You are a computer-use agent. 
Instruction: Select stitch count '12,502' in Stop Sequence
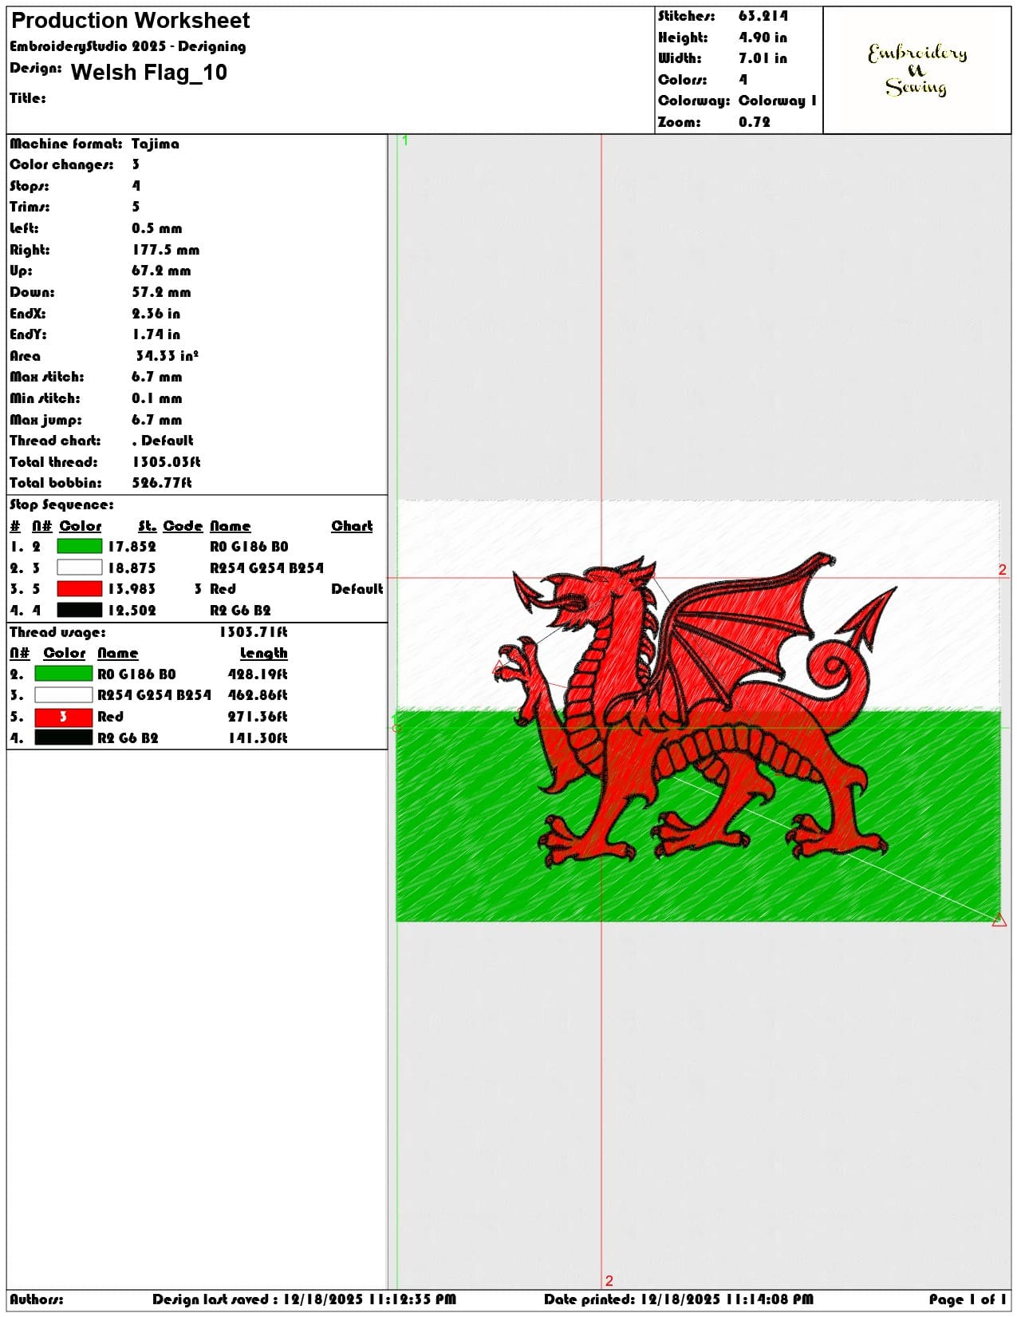pos(132,611)
